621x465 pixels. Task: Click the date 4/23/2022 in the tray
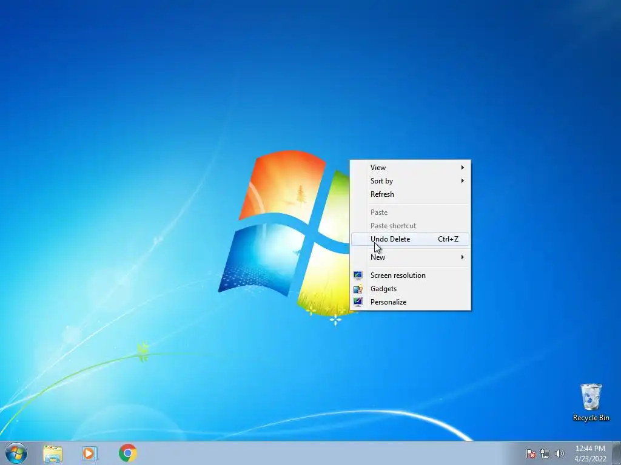[590, 459]
